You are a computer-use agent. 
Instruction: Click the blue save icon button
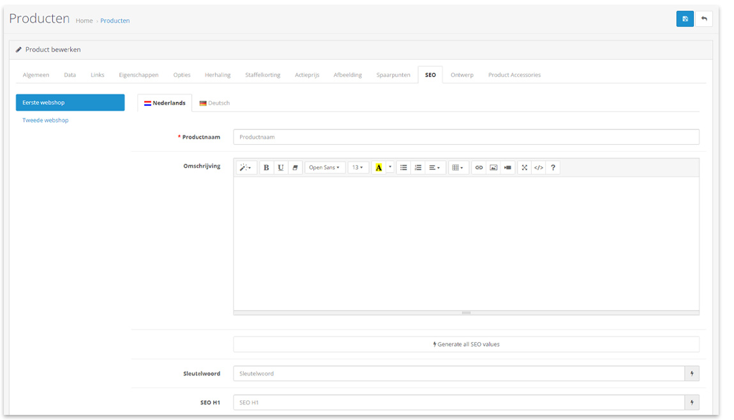(x=685, y=19)
